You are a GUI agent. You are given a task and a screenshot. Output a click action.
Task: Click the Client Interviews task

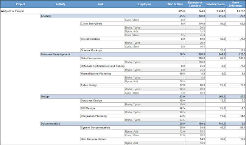[91, 24]
